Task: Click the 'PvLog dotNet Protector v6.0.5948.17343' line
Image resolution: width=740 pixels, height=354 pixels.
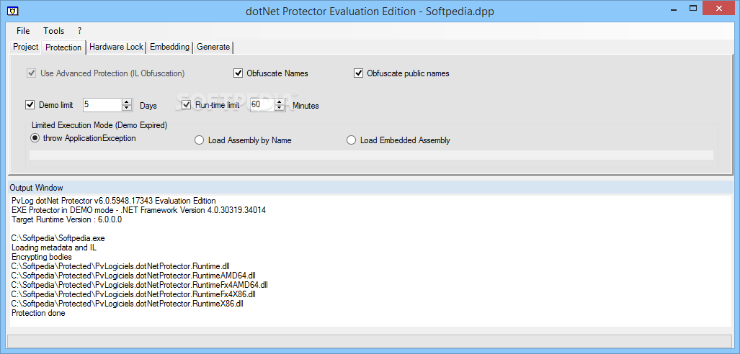Action: (114, 200)
